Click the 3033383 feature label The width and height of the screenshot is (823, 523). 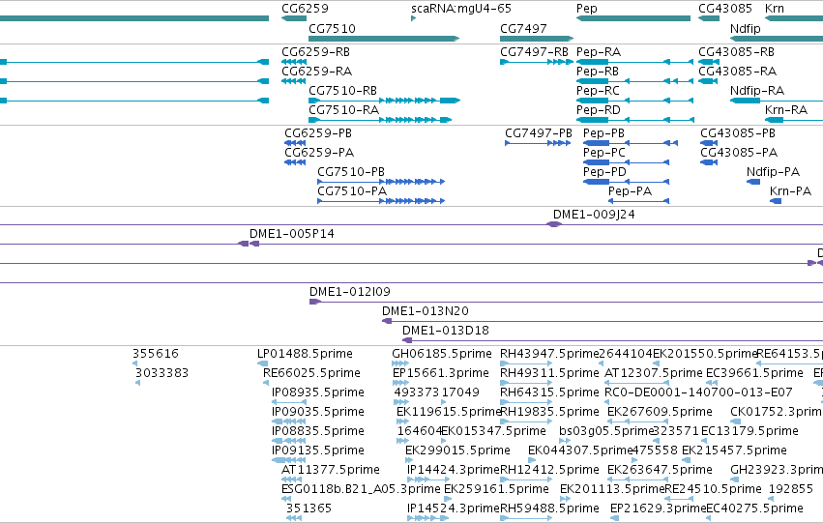pyautogui.click(x=162, y=373)
